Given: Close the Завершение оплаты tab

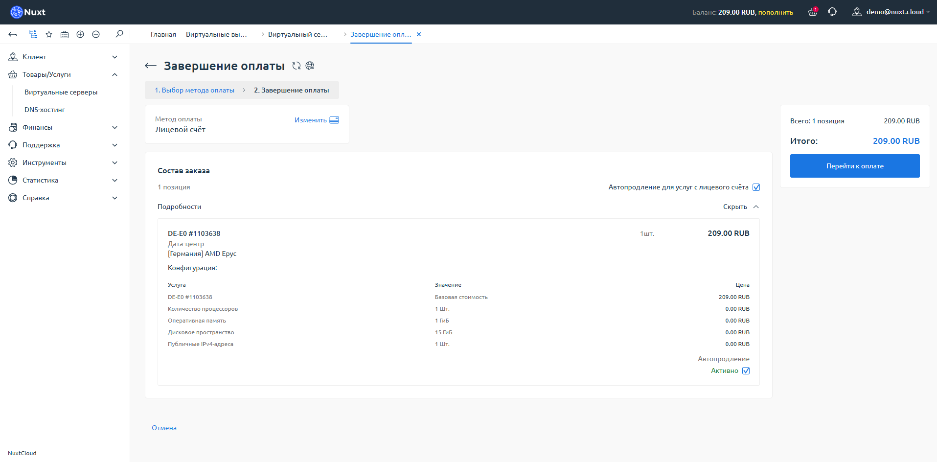Looking at the screenshot, I should point(419,34).
